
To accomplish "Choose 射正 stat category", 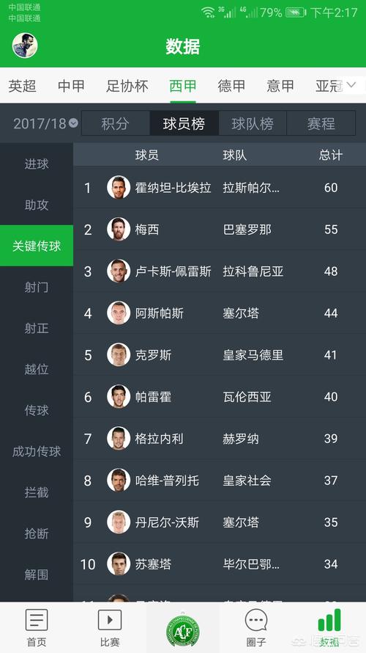I will [x=37, y=328].
